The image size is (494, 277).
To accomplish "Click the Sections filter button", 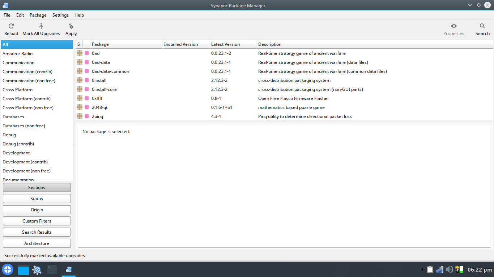I will coord(37,188).
